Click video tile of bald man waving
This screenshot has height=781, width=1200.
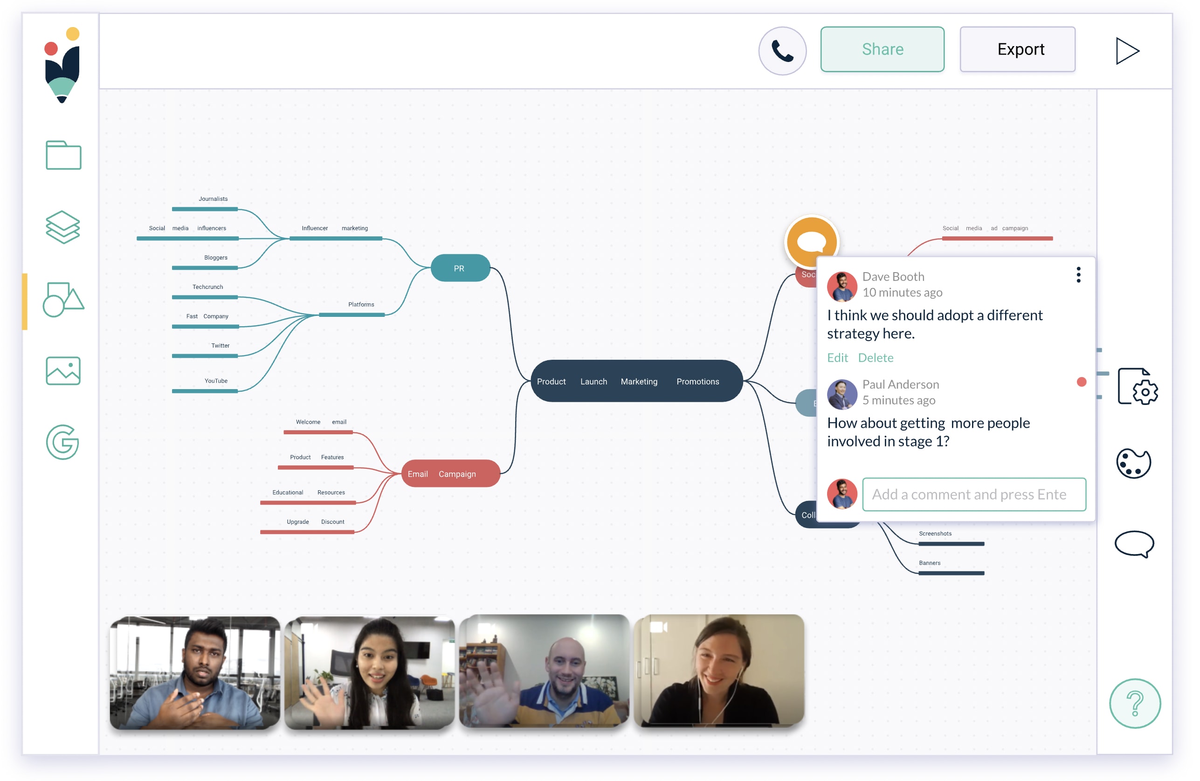pos(545,671)
